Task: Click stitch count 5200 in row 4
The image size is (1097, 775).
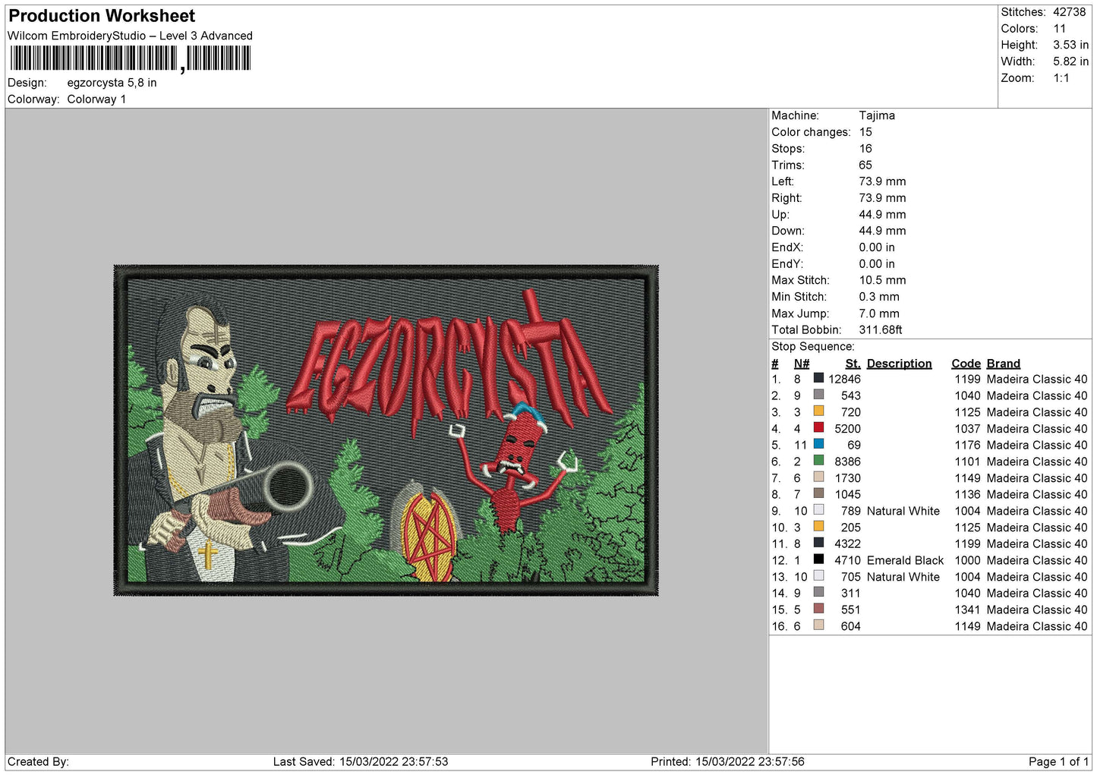Action: tap(847, 429)
